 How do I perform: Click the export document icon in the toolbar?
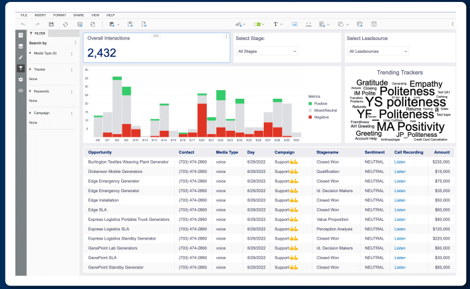pos(93,24)
